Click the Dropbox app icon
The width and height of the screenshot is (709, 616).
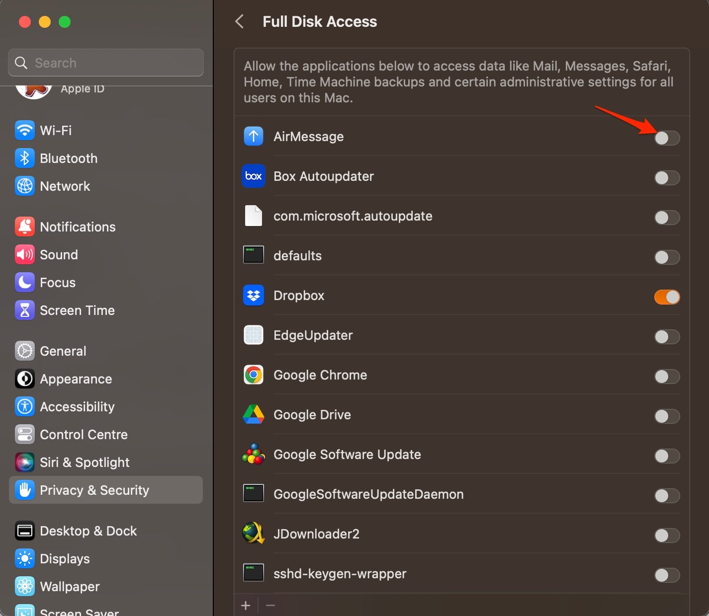pos(254,295)
